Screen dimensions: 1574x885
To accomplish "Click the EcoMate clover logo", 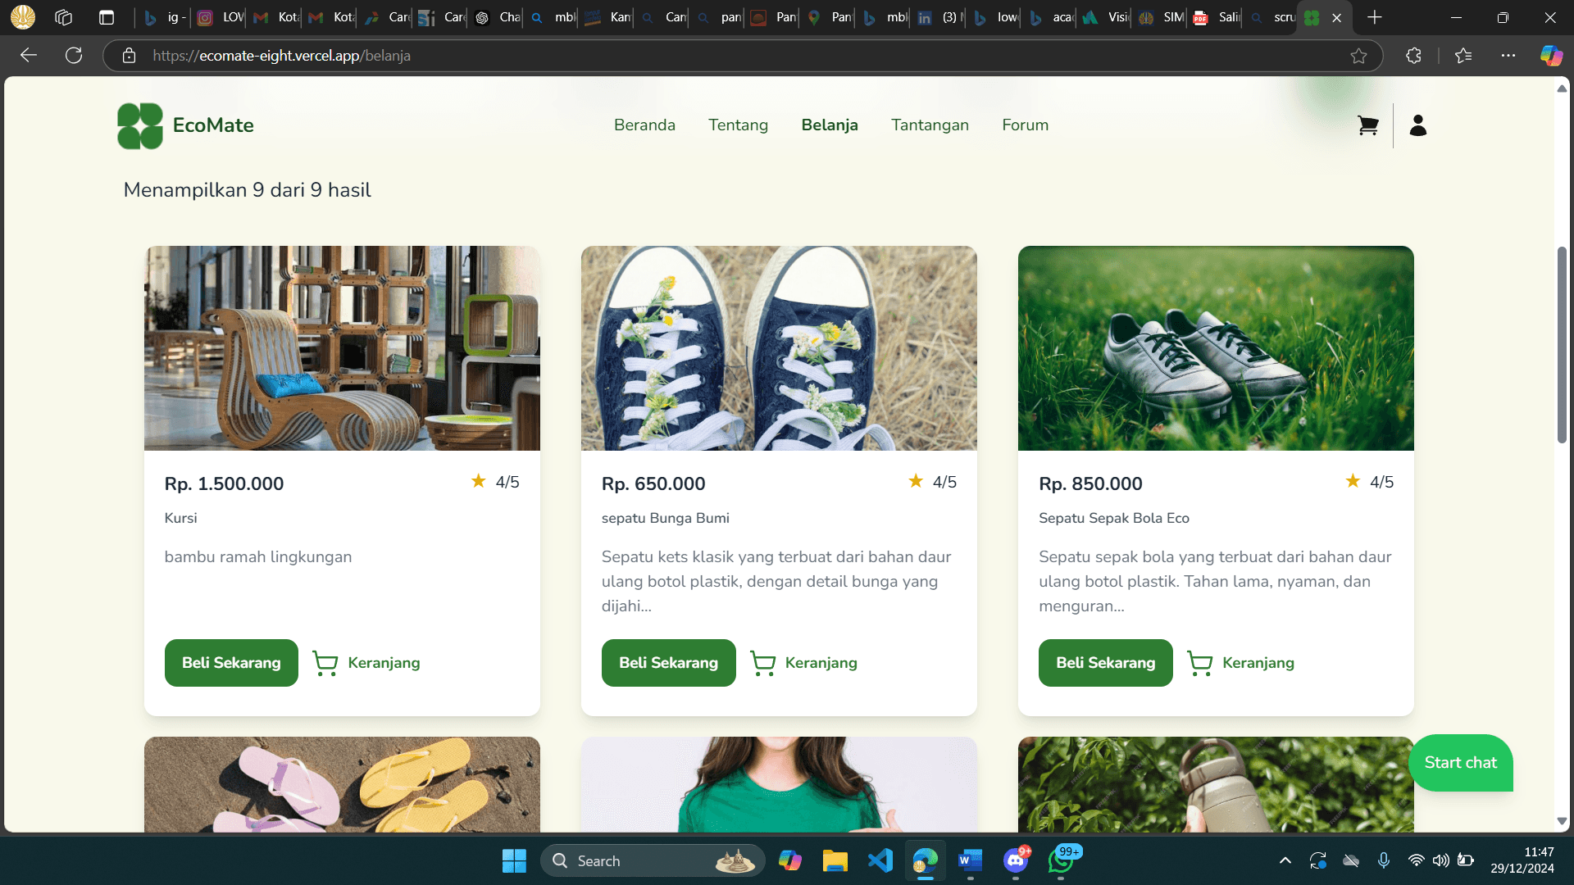I will pos(140,125).
